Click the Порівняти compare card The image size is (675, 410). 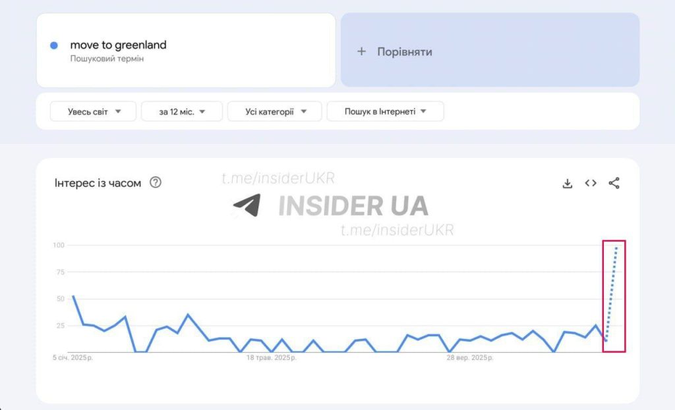pos(490,50)
